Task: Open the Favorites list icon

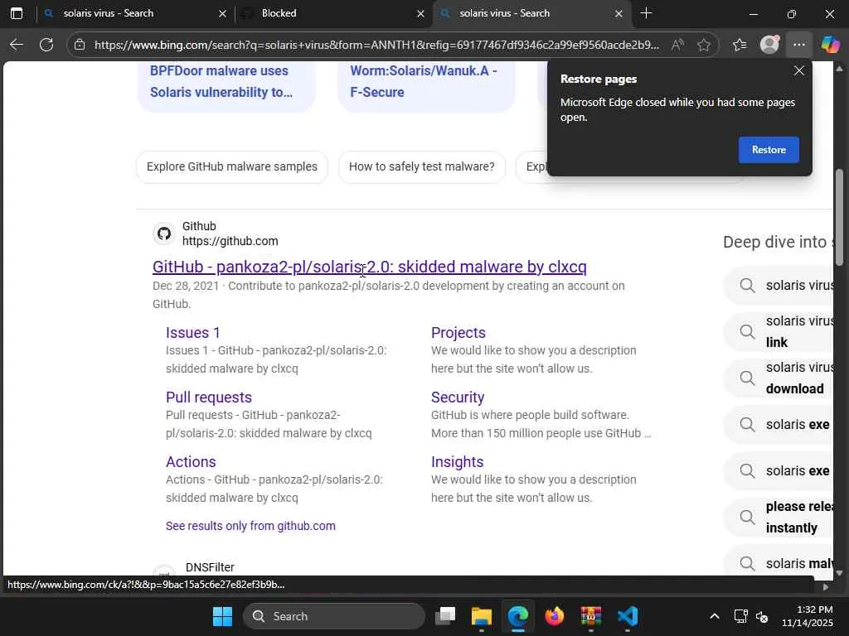Action: [740, 45]
